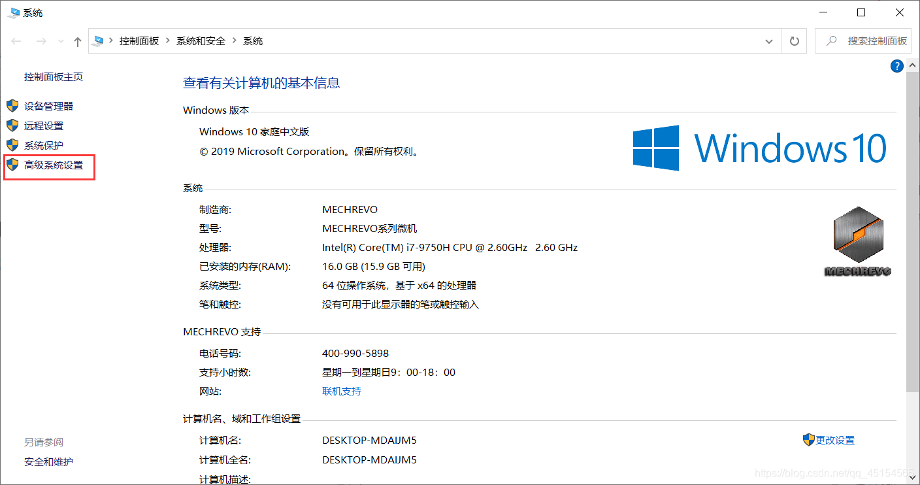The width and height of the screenshot is (920, 485).
Task: Click the shield icon beside 系统保护
Action: (x=12, y=145)
